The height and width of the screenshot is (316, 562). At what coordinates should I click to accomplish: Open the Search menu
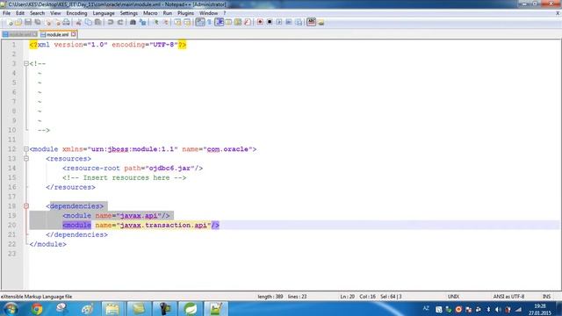tap(37, 13)
